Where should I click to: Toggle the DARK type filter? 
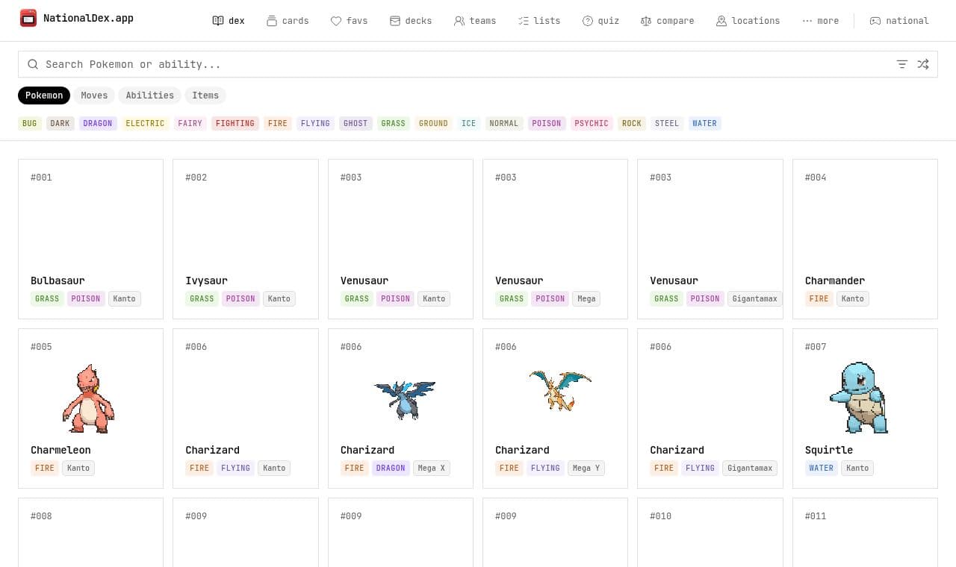tap(60, 124)
